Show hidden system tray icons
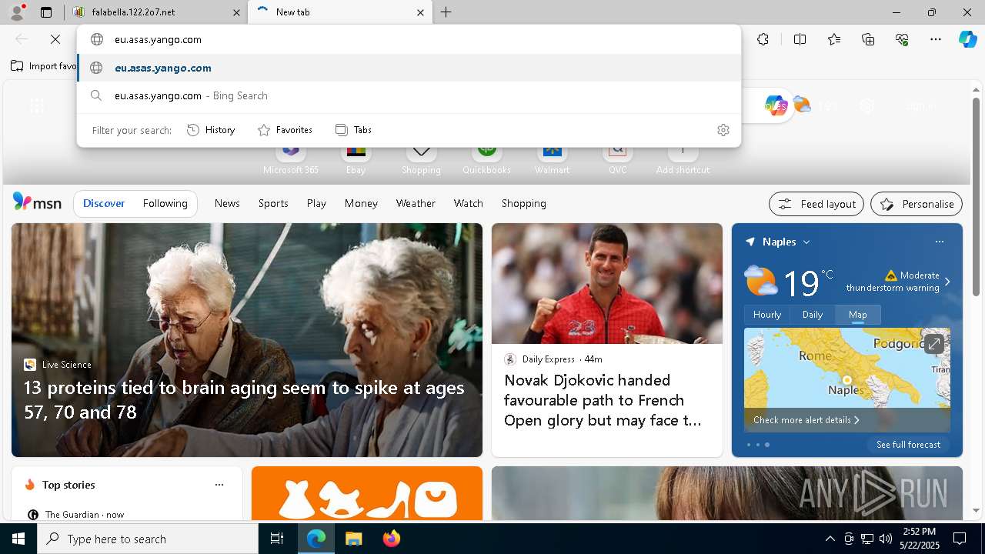Screen dimensions: 985x554 (830, 539)
